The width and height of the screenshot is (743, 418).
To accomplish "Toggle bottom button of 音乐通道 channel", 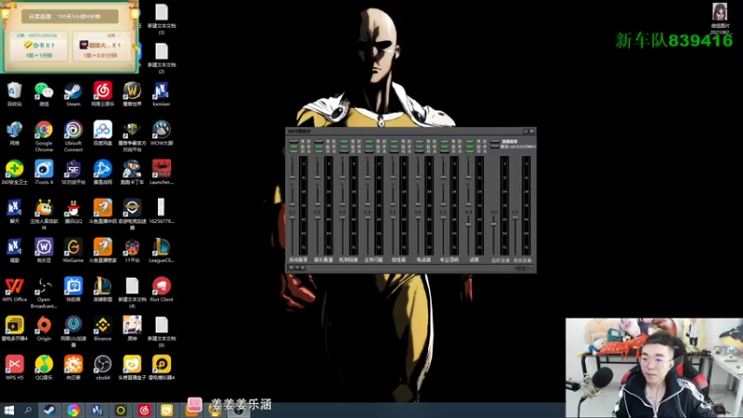I will [319, 150].
